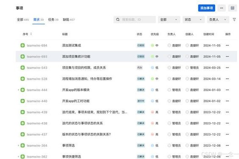Click date 2024-01-02
The width and height of the screenshot is (239, 159).
click(x=212, y=101)
